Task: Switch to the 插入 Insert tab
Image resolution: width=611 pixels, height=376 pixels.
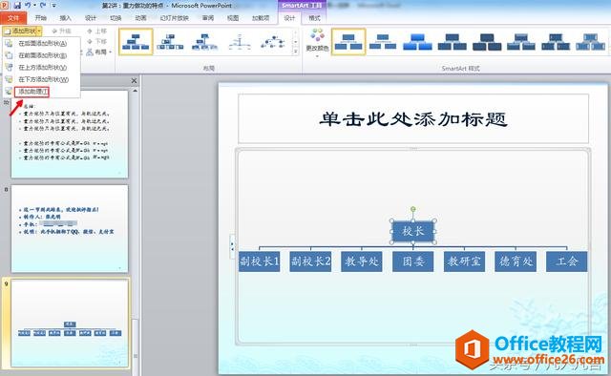Action: pos(66,18)
